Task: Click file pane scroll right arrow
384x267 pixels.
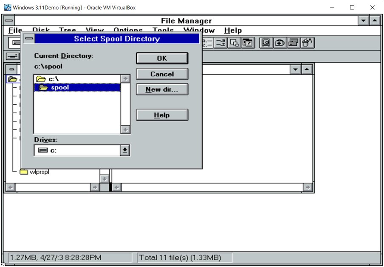Action: pyautogui.click(x=308, y=187)
